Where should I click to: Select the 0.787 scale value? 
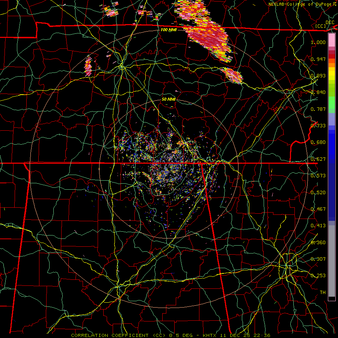tap(318, 109)
